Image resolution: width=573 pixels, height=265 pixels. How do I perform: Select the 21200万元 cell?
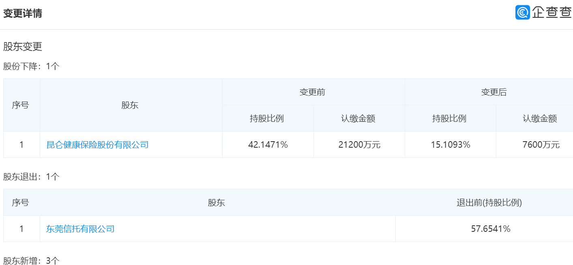359,144
